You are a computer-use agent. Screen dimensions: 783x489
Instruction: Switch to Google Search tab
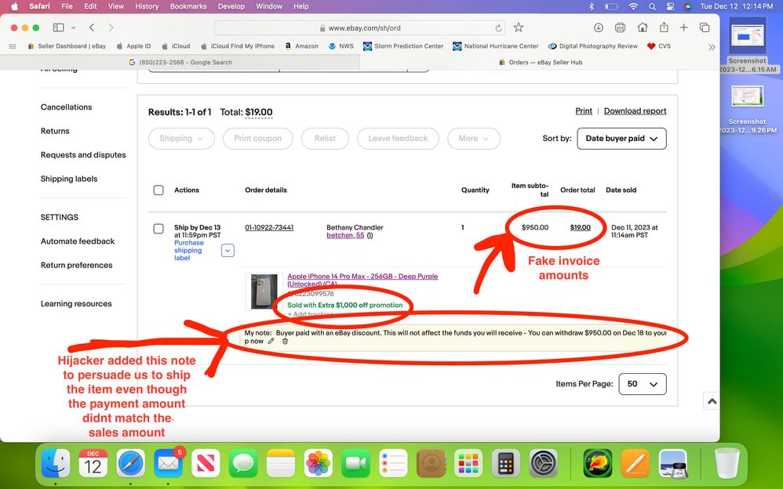pos(180,63)
